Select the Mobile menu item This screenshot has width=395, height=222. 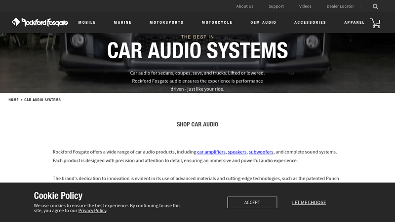[87, 22]
